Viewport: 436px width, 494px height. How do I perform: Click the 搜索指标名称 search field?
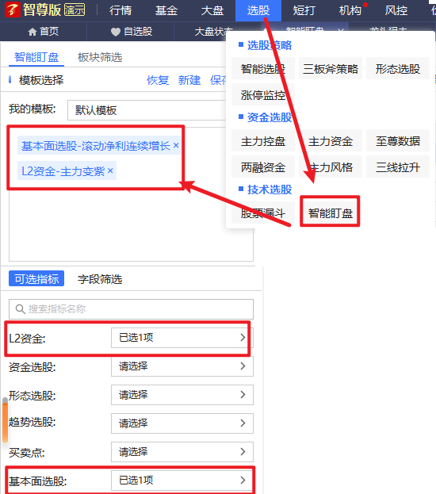(x=131, y=309)
